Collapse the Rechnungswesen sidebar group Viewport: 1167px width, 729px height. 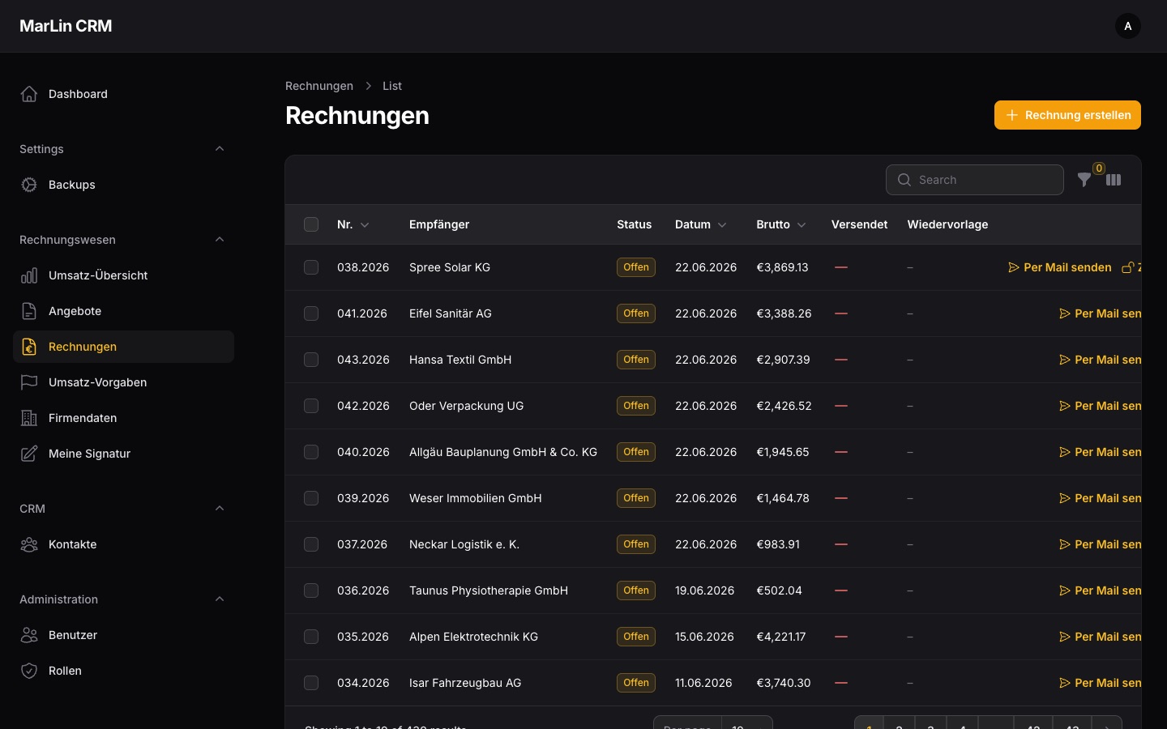[220, 240]
